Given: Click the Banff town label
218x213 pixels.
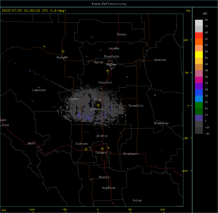Looking at the screenshot, I should [x=31, y=143].
